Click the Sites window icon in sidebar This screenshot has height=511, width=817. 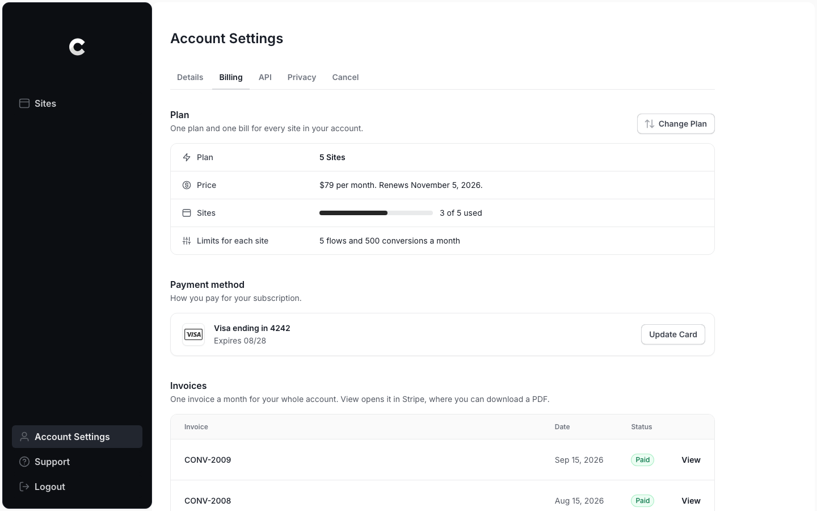tap(24, 103)
